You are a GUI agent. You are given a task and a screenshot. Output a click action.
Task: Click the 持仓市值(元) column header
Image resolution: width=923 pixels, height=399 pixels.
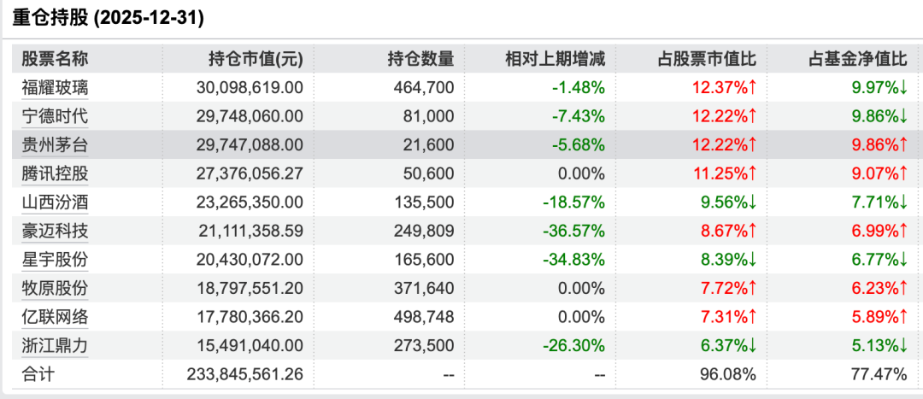tap(256, 59)
